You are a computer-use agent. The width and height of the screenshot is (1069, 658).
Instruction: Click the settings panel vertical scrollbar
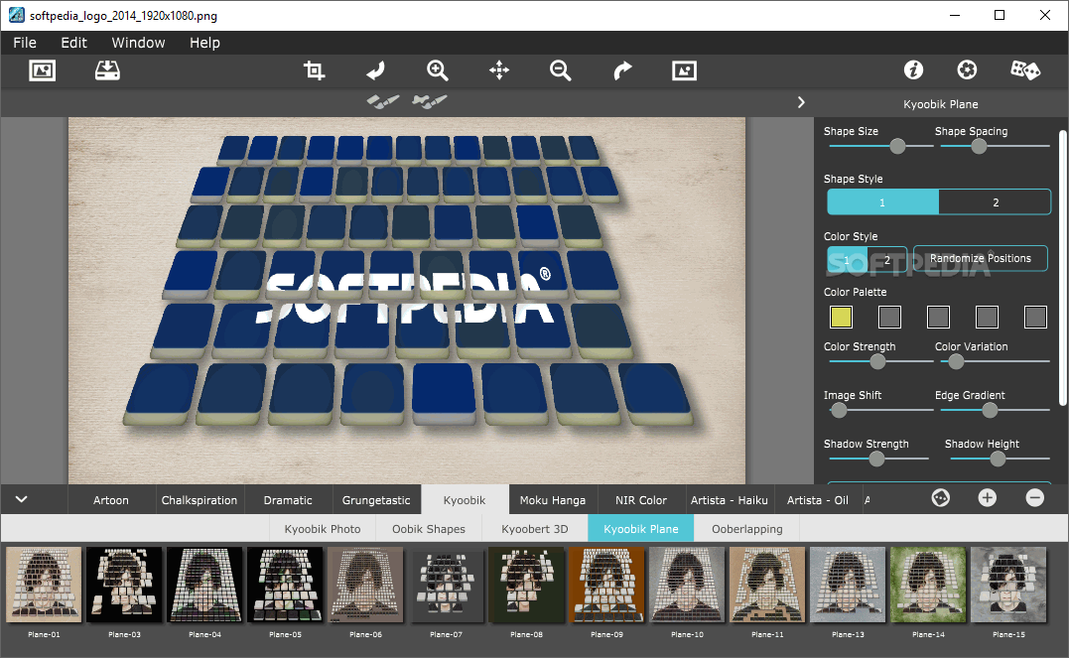click(1062, 266)
